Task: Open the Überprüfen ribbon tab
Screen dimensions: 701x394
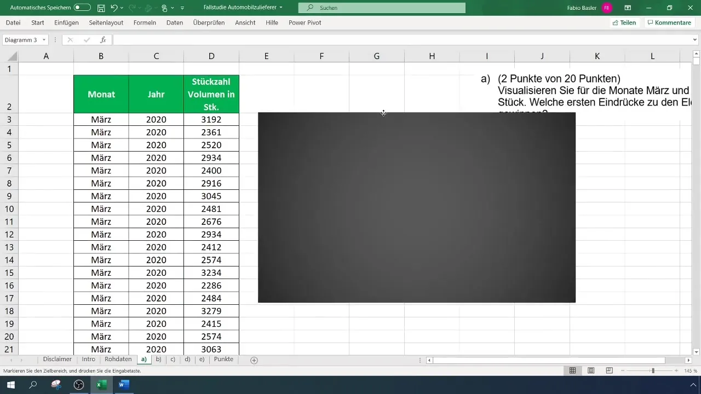Action: [209, 22]
